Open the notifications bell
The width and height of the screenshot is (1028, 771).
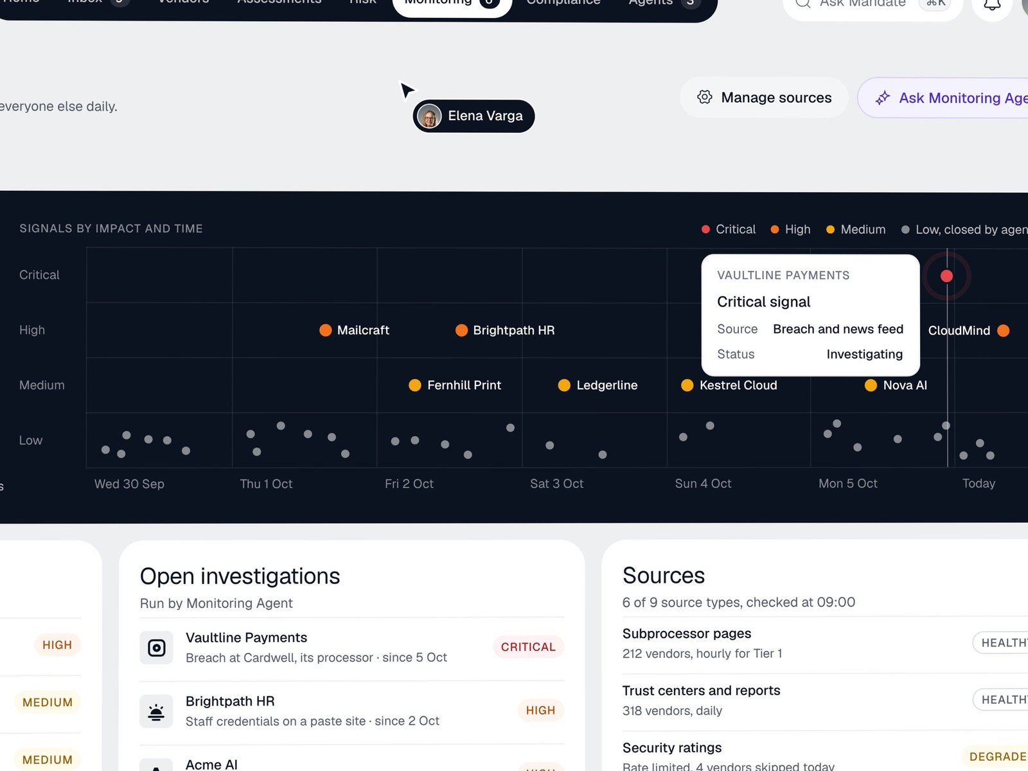coord(992,4)
